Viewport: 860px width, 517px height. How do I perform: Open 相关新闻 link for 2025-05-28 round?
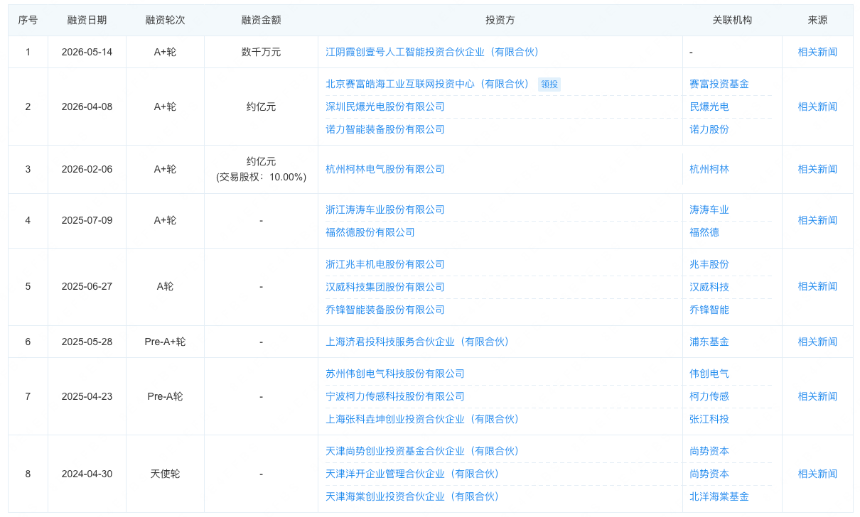pyautogui.click(x=817, y=342)
